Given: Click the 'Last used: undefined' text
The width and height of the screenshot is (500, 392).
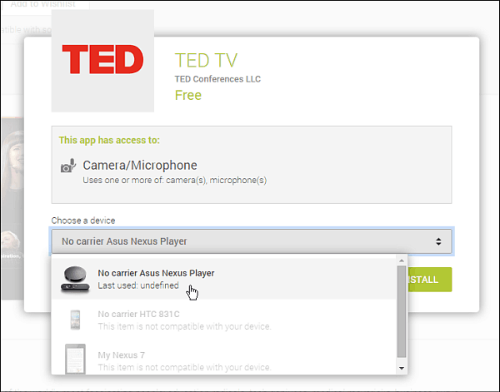Looking at the screenshot, I should point(138,285).
